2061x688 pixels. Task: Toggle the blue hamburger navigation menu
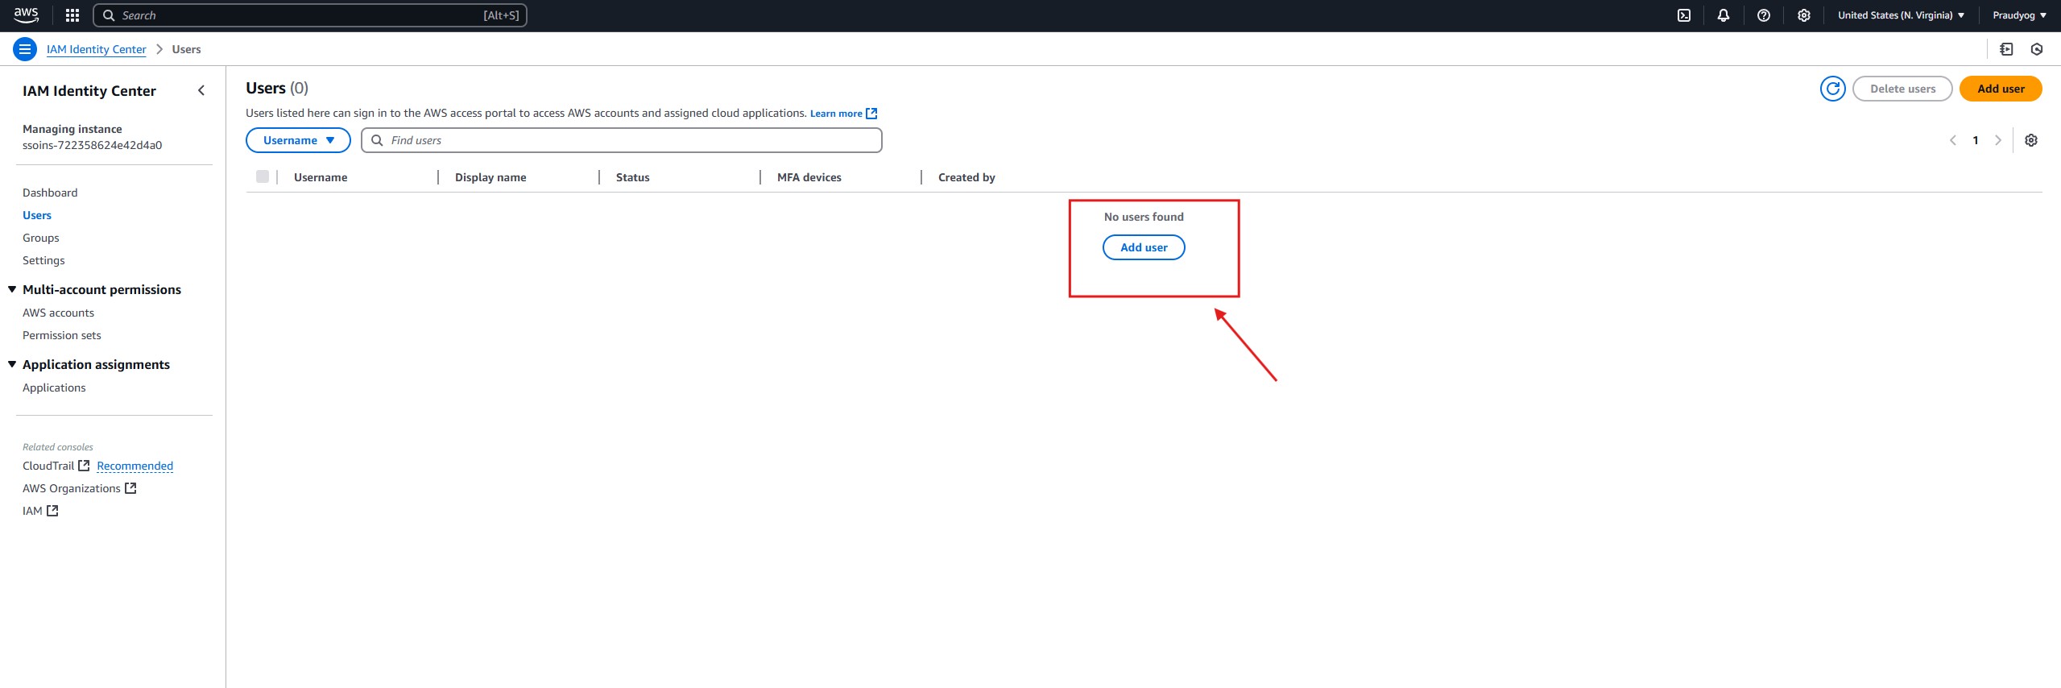(x=25, y=49)
